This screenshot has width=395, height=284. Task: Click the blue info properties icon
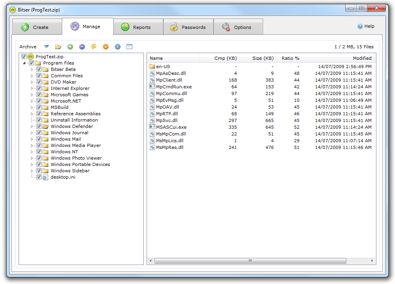click(118, 47)
